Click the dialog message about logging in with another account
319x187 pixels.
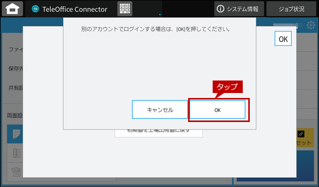tap(156, 29)
